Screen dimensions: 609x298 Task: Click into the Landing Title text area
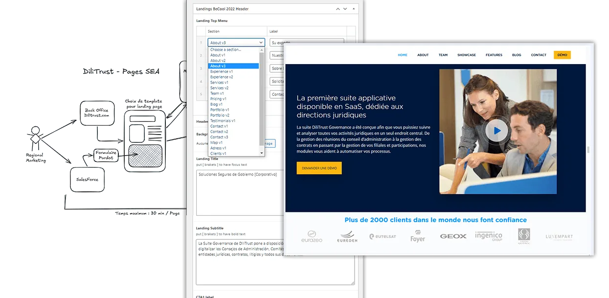275,193
